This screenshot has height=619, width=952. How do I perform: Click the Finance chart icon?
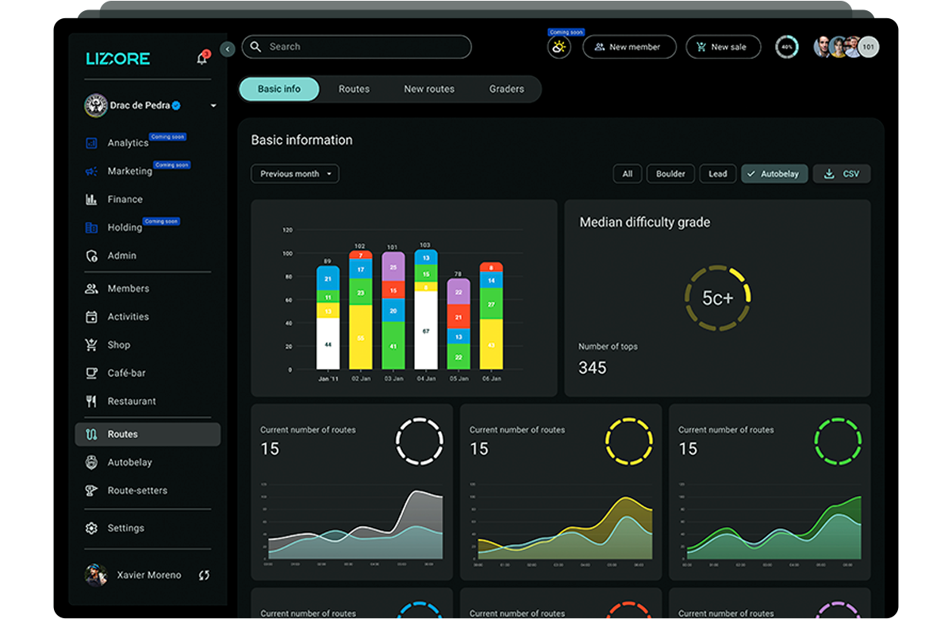[x=91, y=199]
